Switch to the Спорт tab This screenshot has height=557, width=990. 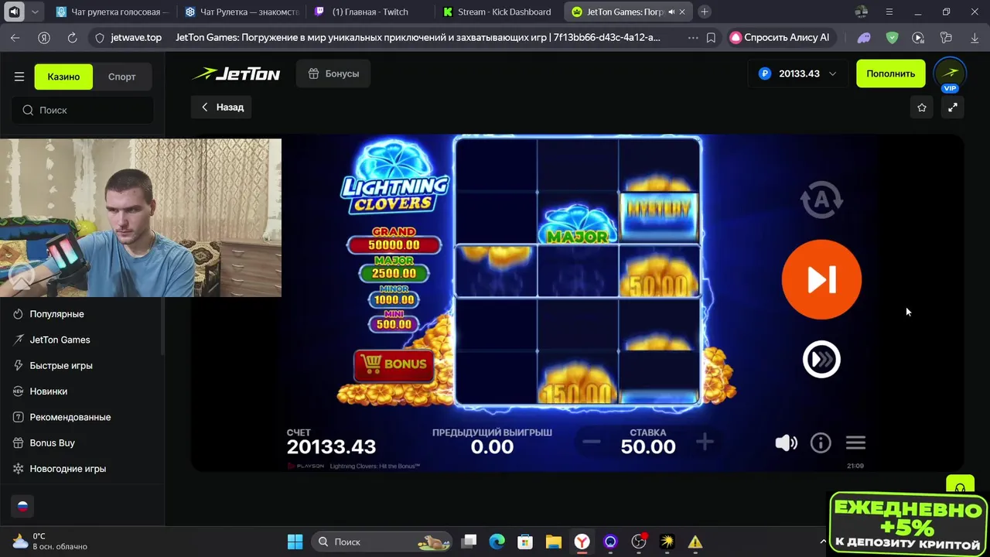[121, 77]
